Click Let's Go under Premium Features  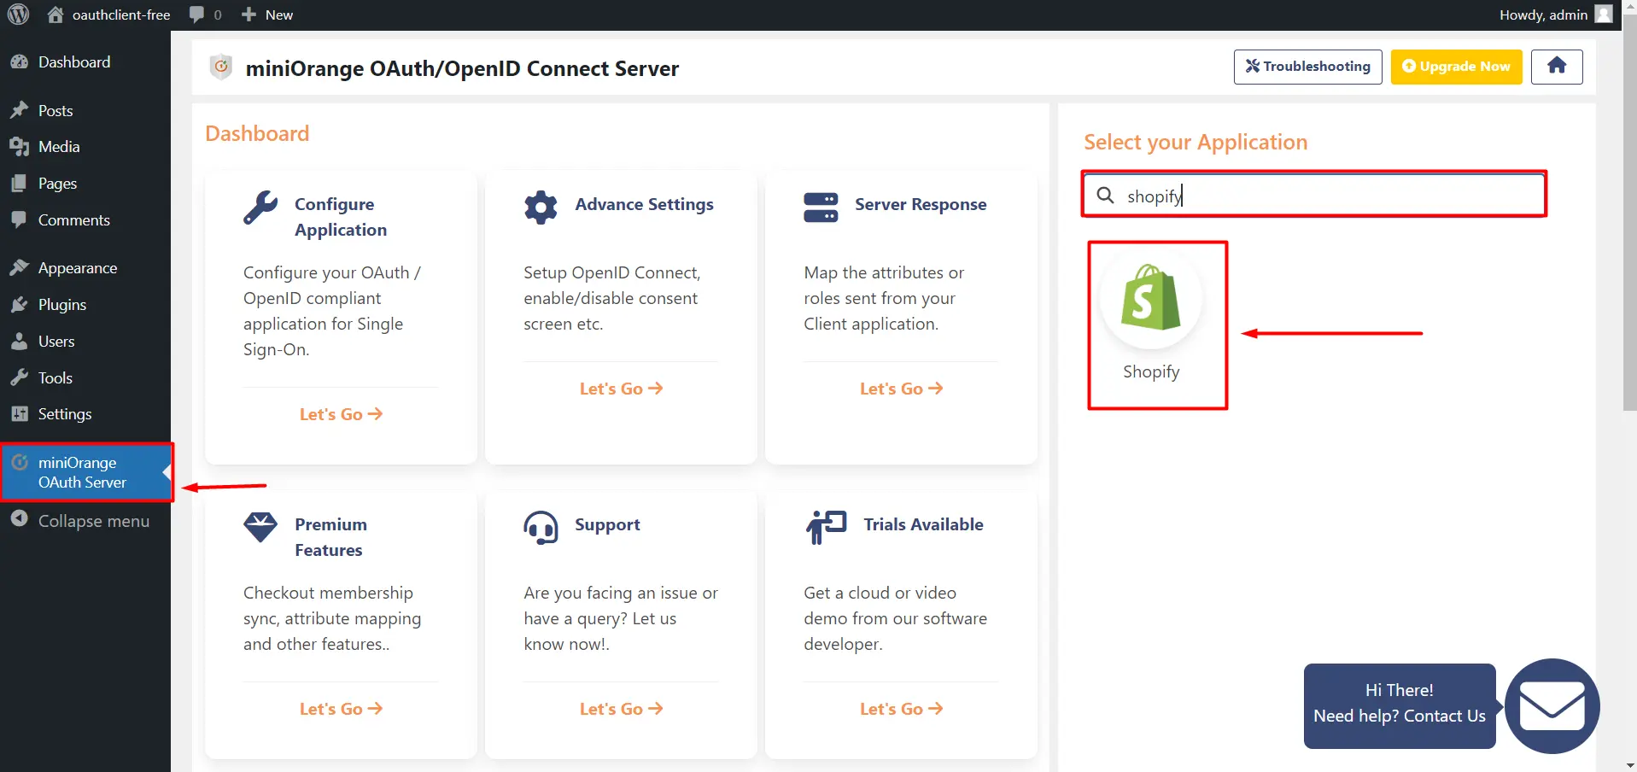click(x=341, y=709)
